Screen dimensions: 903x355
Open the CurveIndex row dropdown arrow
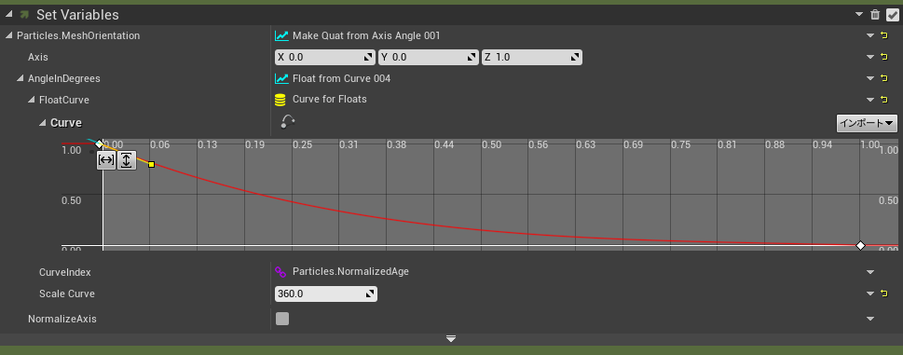870,272
